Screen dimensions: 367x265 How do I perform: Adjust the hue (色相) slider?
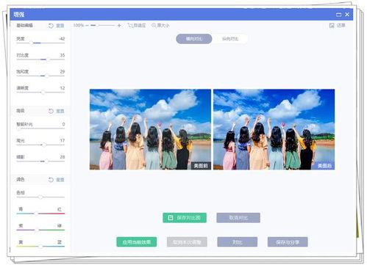click(40, 197)
